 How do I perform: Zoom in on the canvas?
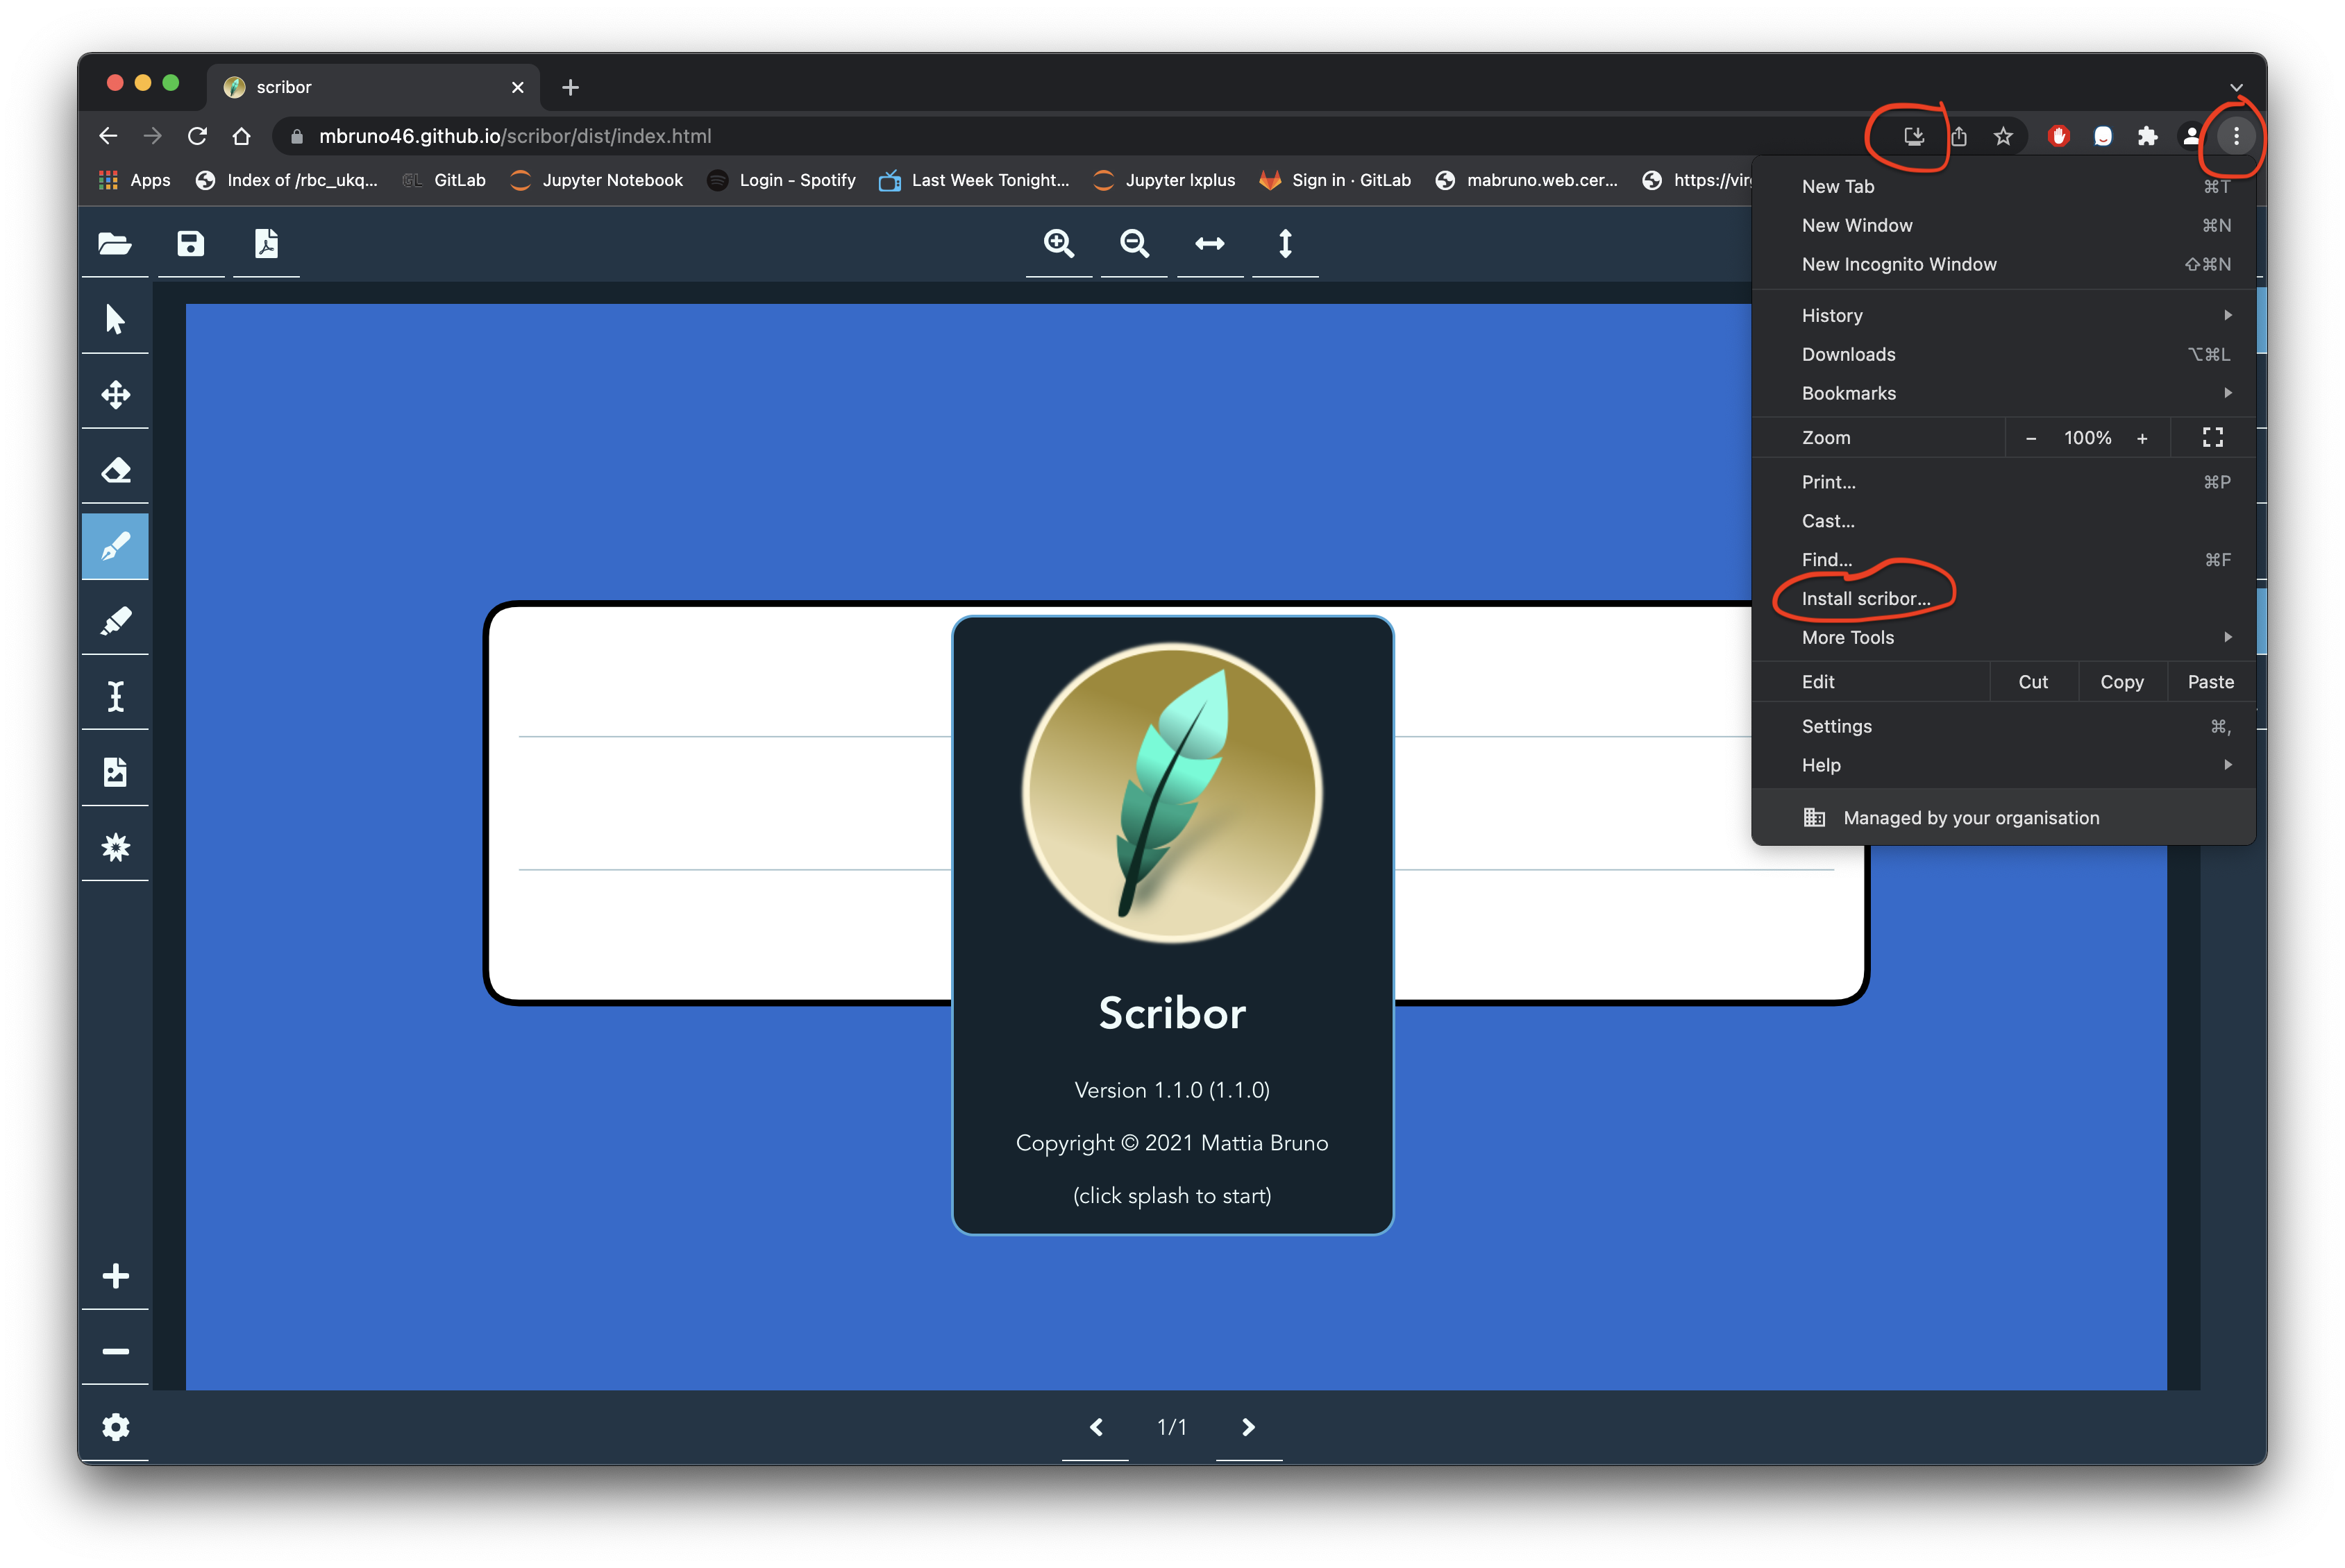(x=1059, y=243)
